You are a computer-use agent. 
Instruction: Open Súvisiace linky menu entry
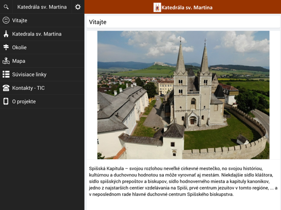[42, 75]
